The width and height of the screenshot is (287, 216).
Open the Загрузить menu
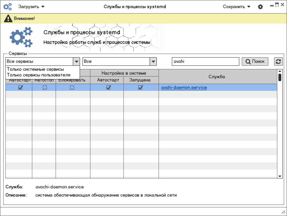pyautogui.click(x=31, y=7)
